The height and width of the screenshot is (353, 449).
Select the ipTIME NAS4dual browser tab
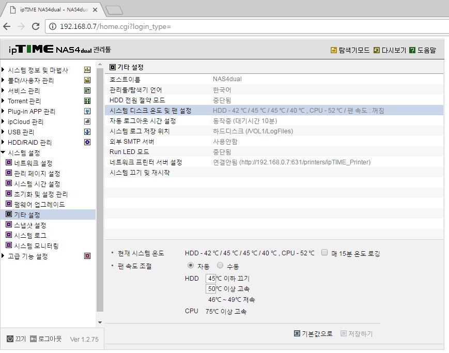pos(53,10)
